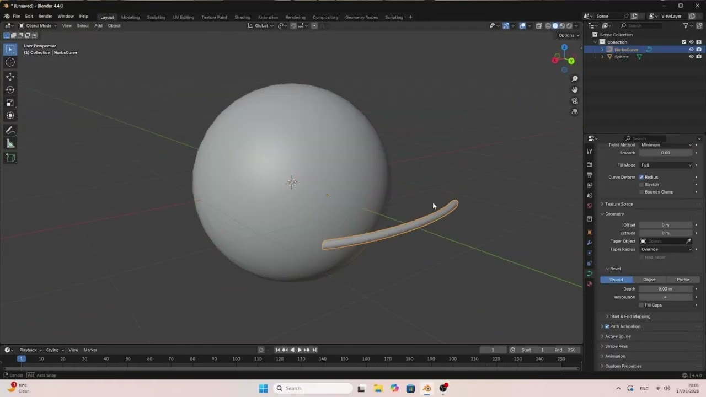Screen dimensions: 706x397
Task: Open the View Layer properties tab
Action: coord(590,185)
